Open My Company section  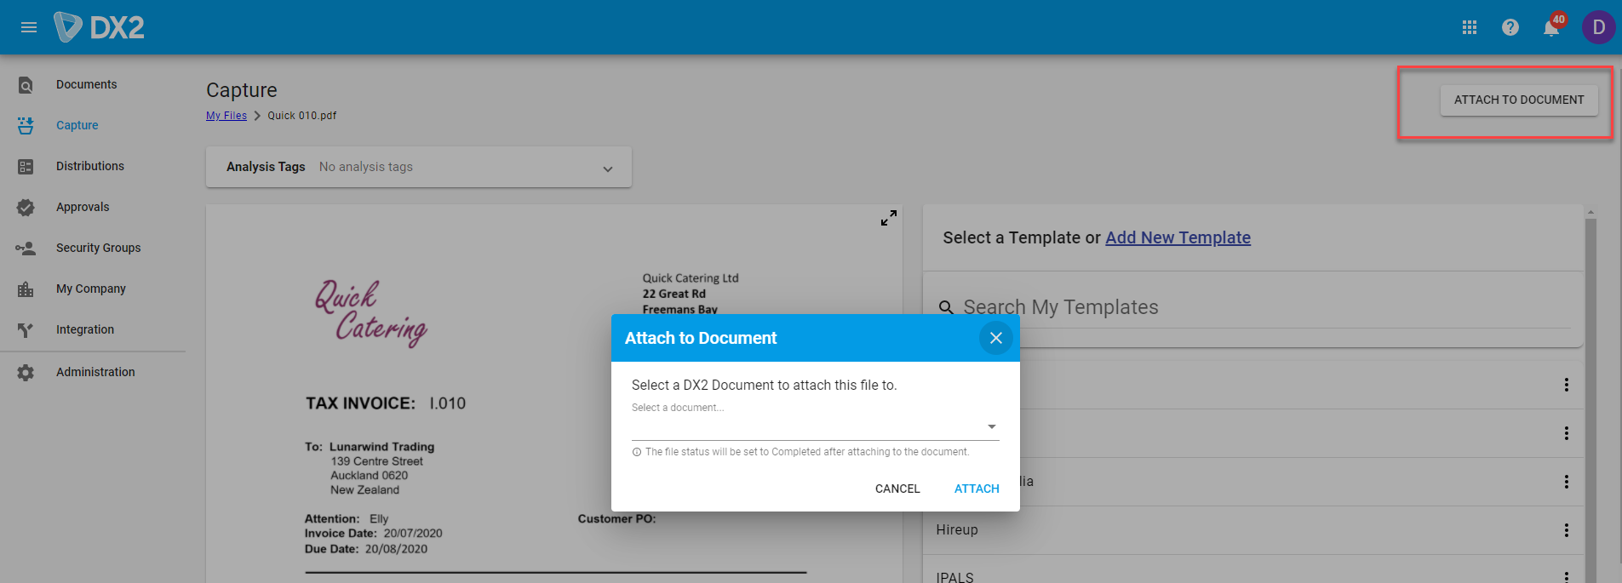[x=91, y=289]
